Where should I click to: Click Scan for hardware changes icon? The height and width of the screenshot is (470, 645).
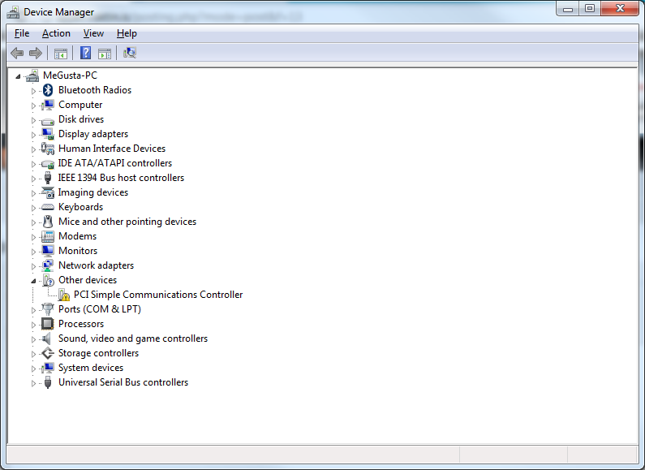click(130, 54)
